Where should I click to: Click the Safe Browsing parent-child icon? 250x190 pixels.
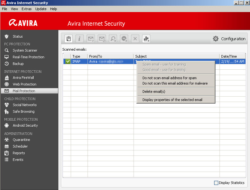pos(7,111)
